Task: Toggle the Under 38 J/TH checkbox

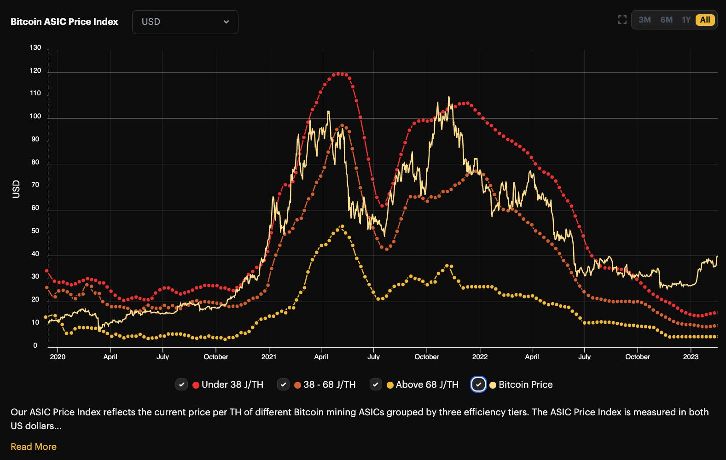Action: [x=182, y=384]
